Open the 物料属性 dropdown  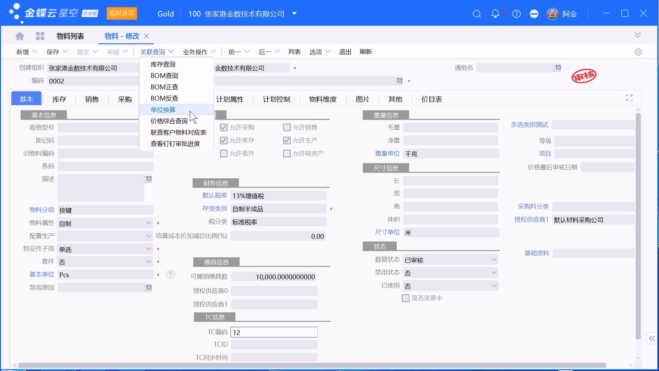pos(149,223)
